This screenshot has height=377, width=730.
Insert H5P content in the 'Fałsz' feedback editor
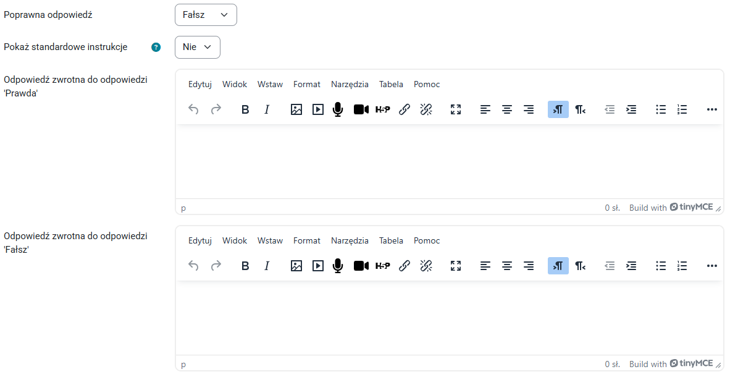[382, 266]
